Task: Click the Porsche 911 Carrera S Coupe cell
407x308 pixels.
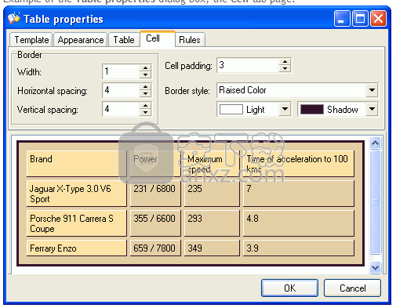Action: click(x=77, y=223)
